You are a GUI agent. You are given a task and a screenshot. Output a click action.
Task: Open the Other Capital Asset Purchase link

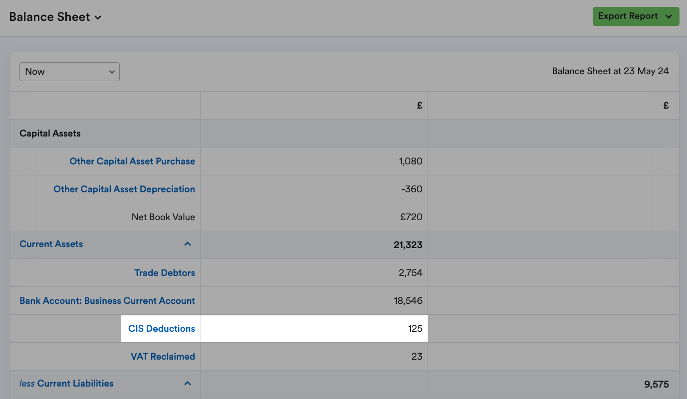(x=132, y=161)
